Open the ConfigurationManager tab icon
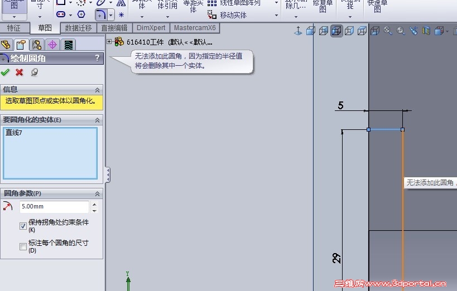The height and width of the screenshot is (291, 457). [37, 45]
